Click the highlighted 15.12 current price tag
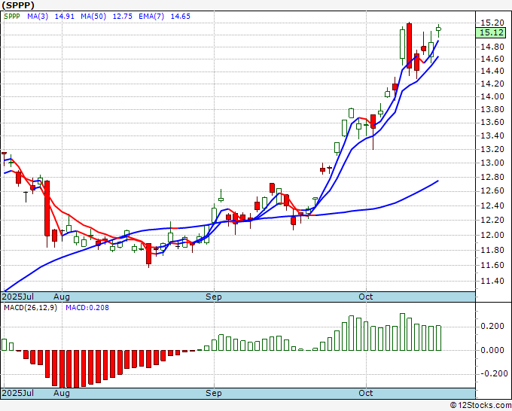 491,32
